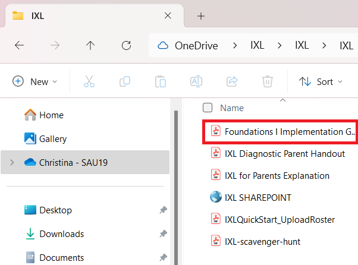Click first IXL breadcrumb after OneDrive
This screenshot has height=265, width=358.
coord(257,45)
